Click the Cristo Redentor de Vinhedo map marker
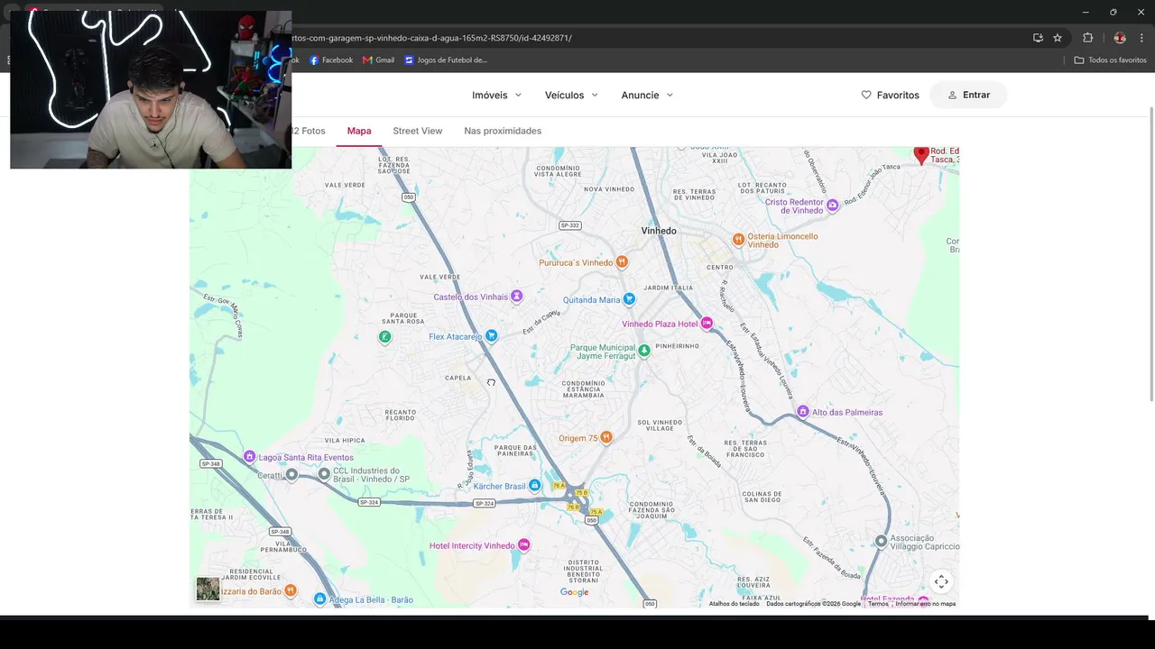Image resolution: width=1155 pixels, height=649 pixels. pos(833,206)
